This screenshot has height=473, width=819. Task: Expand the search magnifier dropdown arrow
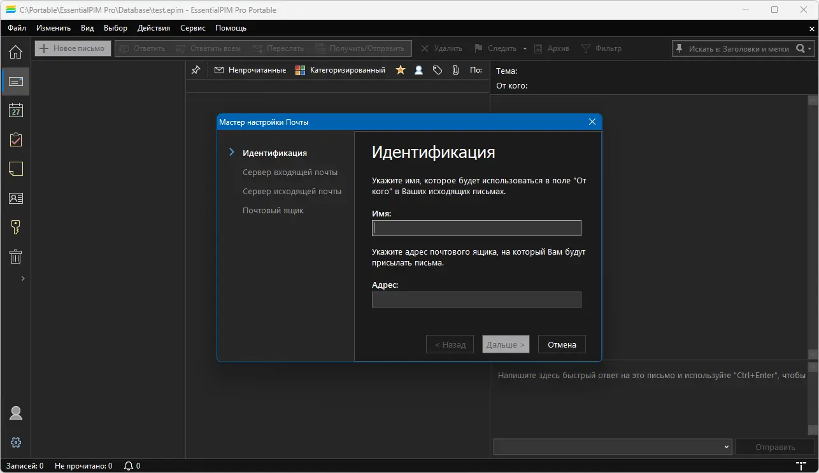809,48
